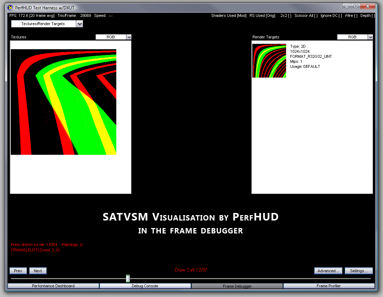Click the Warnings: 0 text
The height and width of the screenshot is (297, 383).
(72, 245)
